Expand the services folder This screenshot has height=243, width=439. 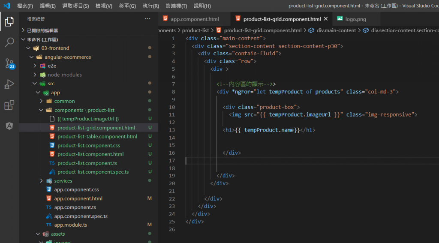point(63,181)
